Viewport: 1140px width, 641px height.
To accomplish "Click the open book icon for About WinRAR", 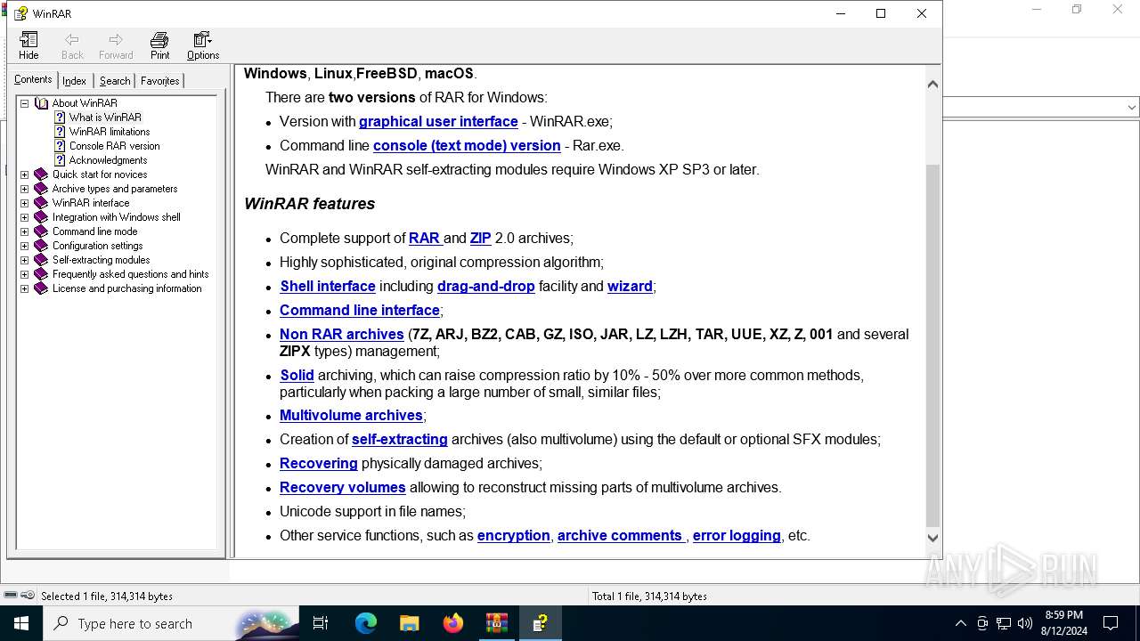I will pos(41,103).
